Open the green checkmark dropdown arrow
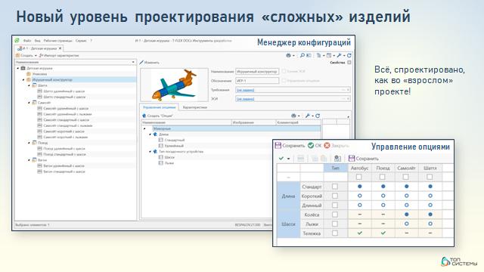Viewport: 484px width, 272px height. (x=289, y=159)
